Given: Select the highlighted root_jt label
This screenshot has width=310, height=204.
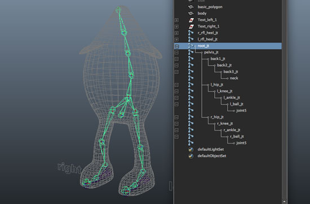Looking at the screenshot, I should click(x=203, y=46).
